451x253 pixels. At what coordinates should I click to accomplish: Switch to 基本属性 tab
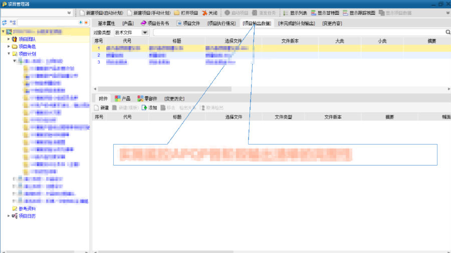[106, 23]
